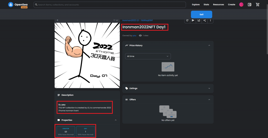Open the profile avatar menu
268x138 pixels.
(x=241, y=5)
